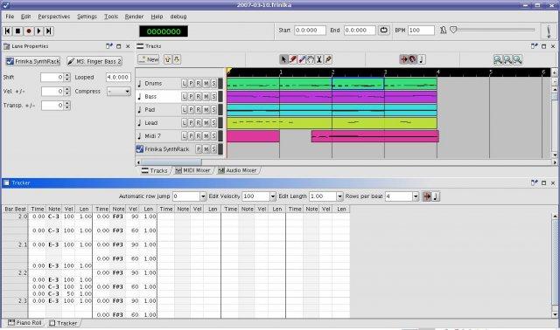Select the red pencil write tool
Viewport: 560px width, 330px height.
292,59
